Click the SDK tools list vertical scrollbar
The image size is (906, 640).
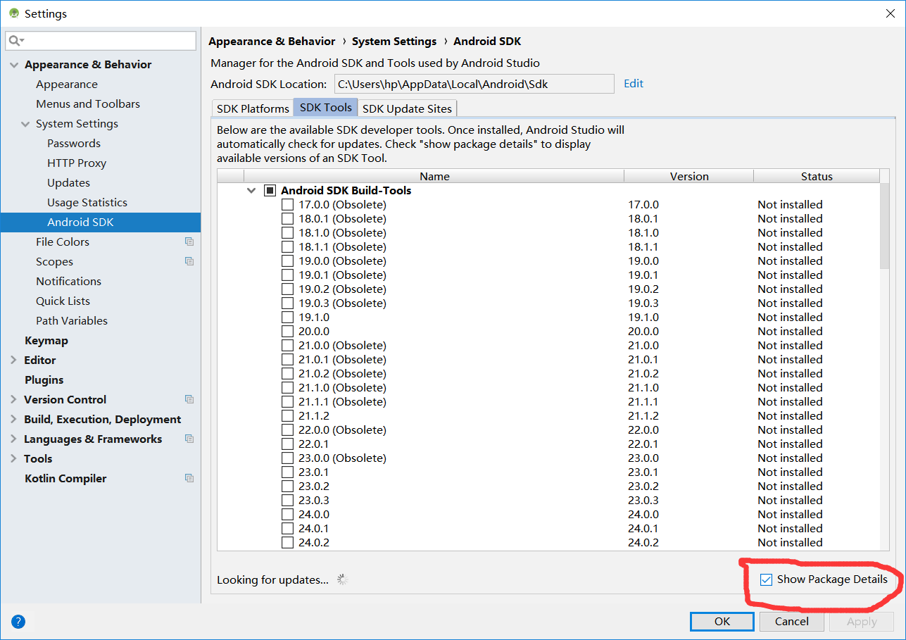(884, 225)
